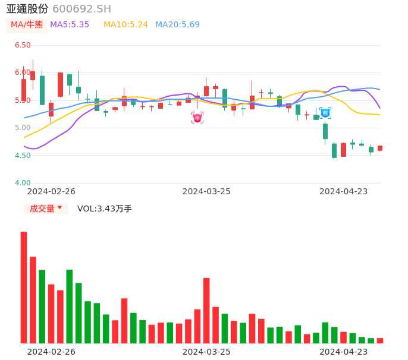Screen dimensions: 408x360
Task: Click the last red candlestick at far right
Action: [x=380, y=149]
